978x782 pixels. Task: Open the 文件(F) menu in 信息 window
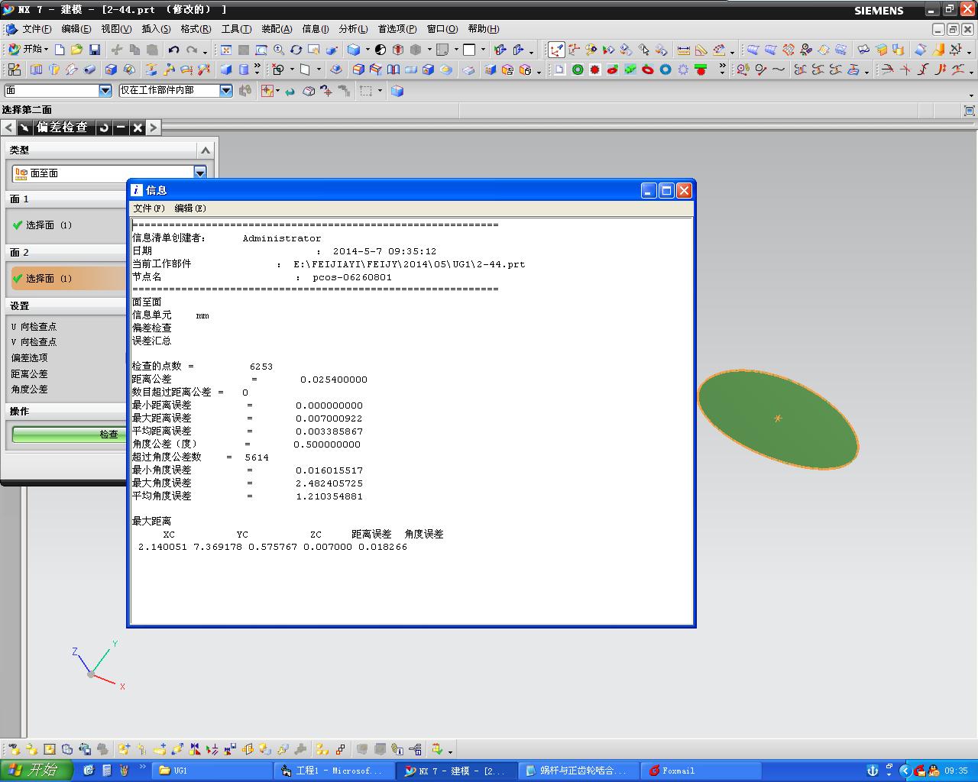(149, 208)
